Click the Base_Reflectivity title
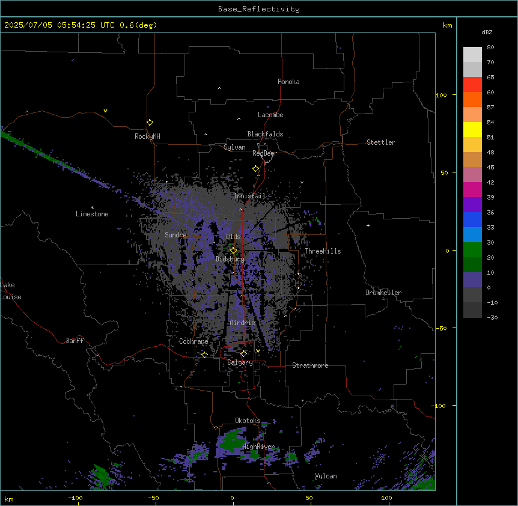Image resolution: width=518 pixels, height=506 pixels. pyautogui.click(x=259, y=9)
